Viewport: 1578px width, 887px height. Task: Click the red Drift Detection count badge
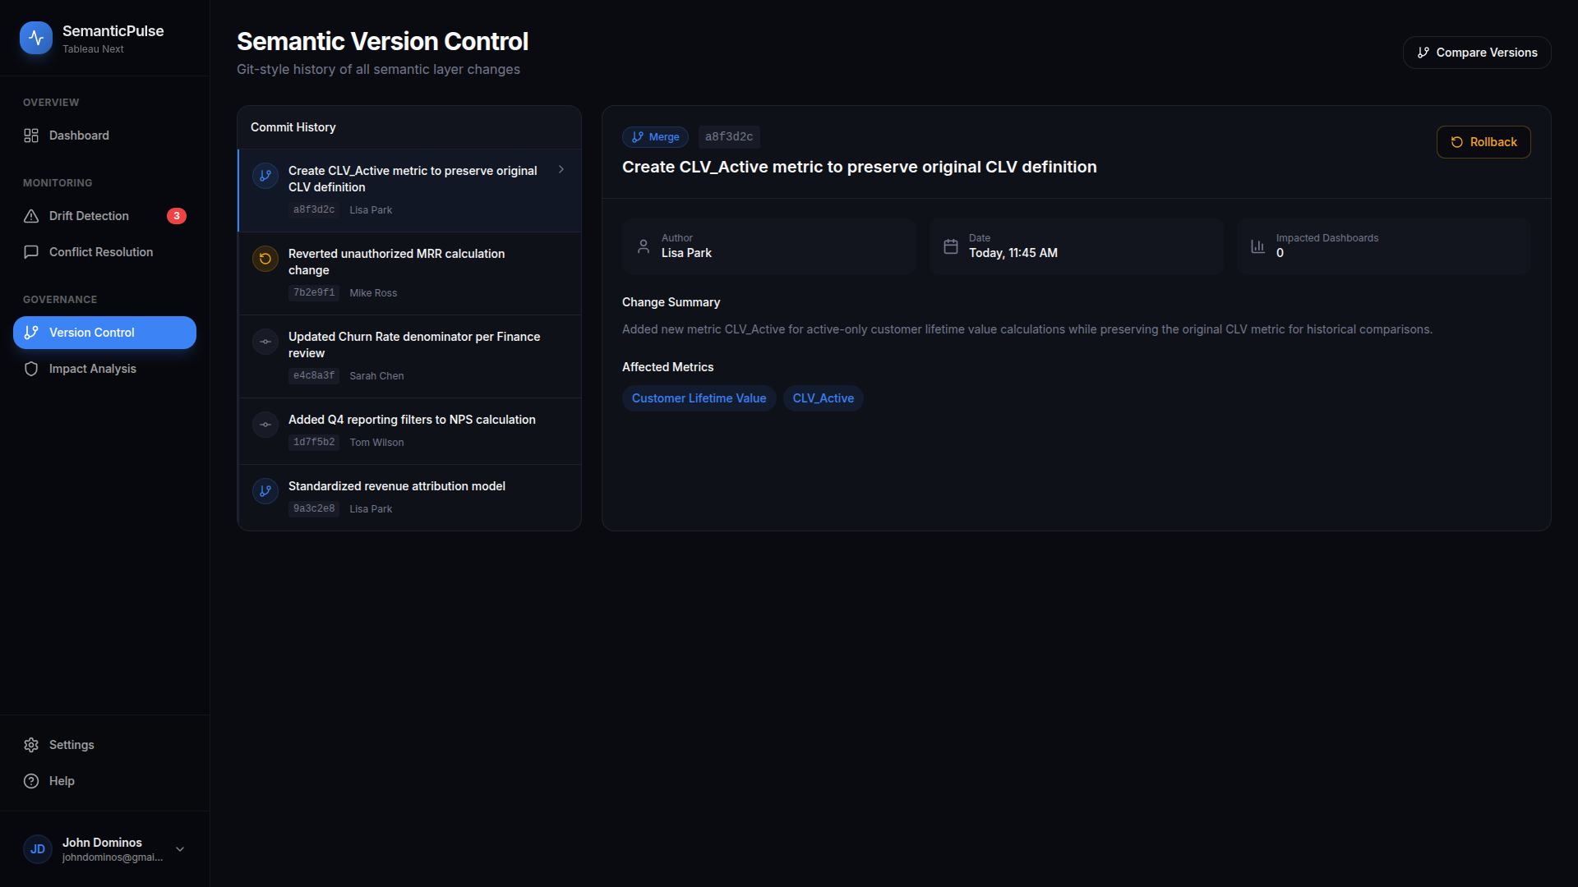(177, 216)
